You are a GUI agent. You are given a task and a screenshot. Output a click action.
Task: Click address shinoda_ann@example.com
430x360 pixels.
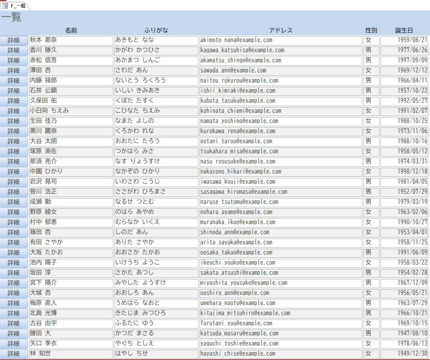[x=281, y=233]
